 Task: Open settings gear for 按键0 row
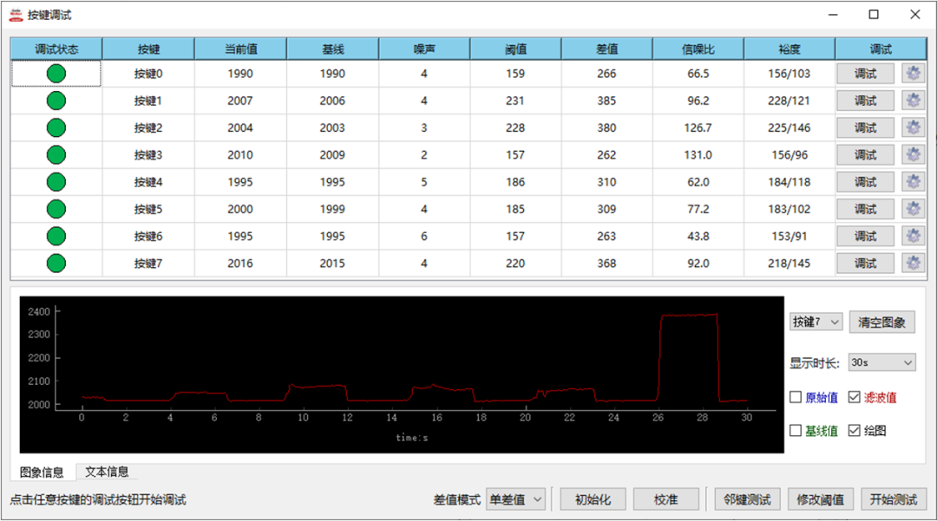point(913,74)
